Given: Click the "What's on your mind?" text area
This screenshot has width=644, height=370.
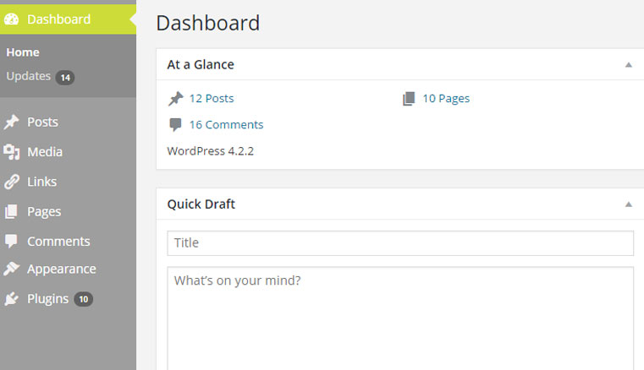Looking at the screenshot, I should (400, 318).
